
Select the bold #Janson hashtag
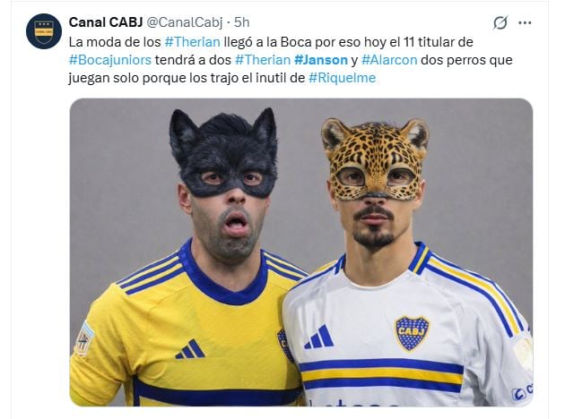click(321, 60)
